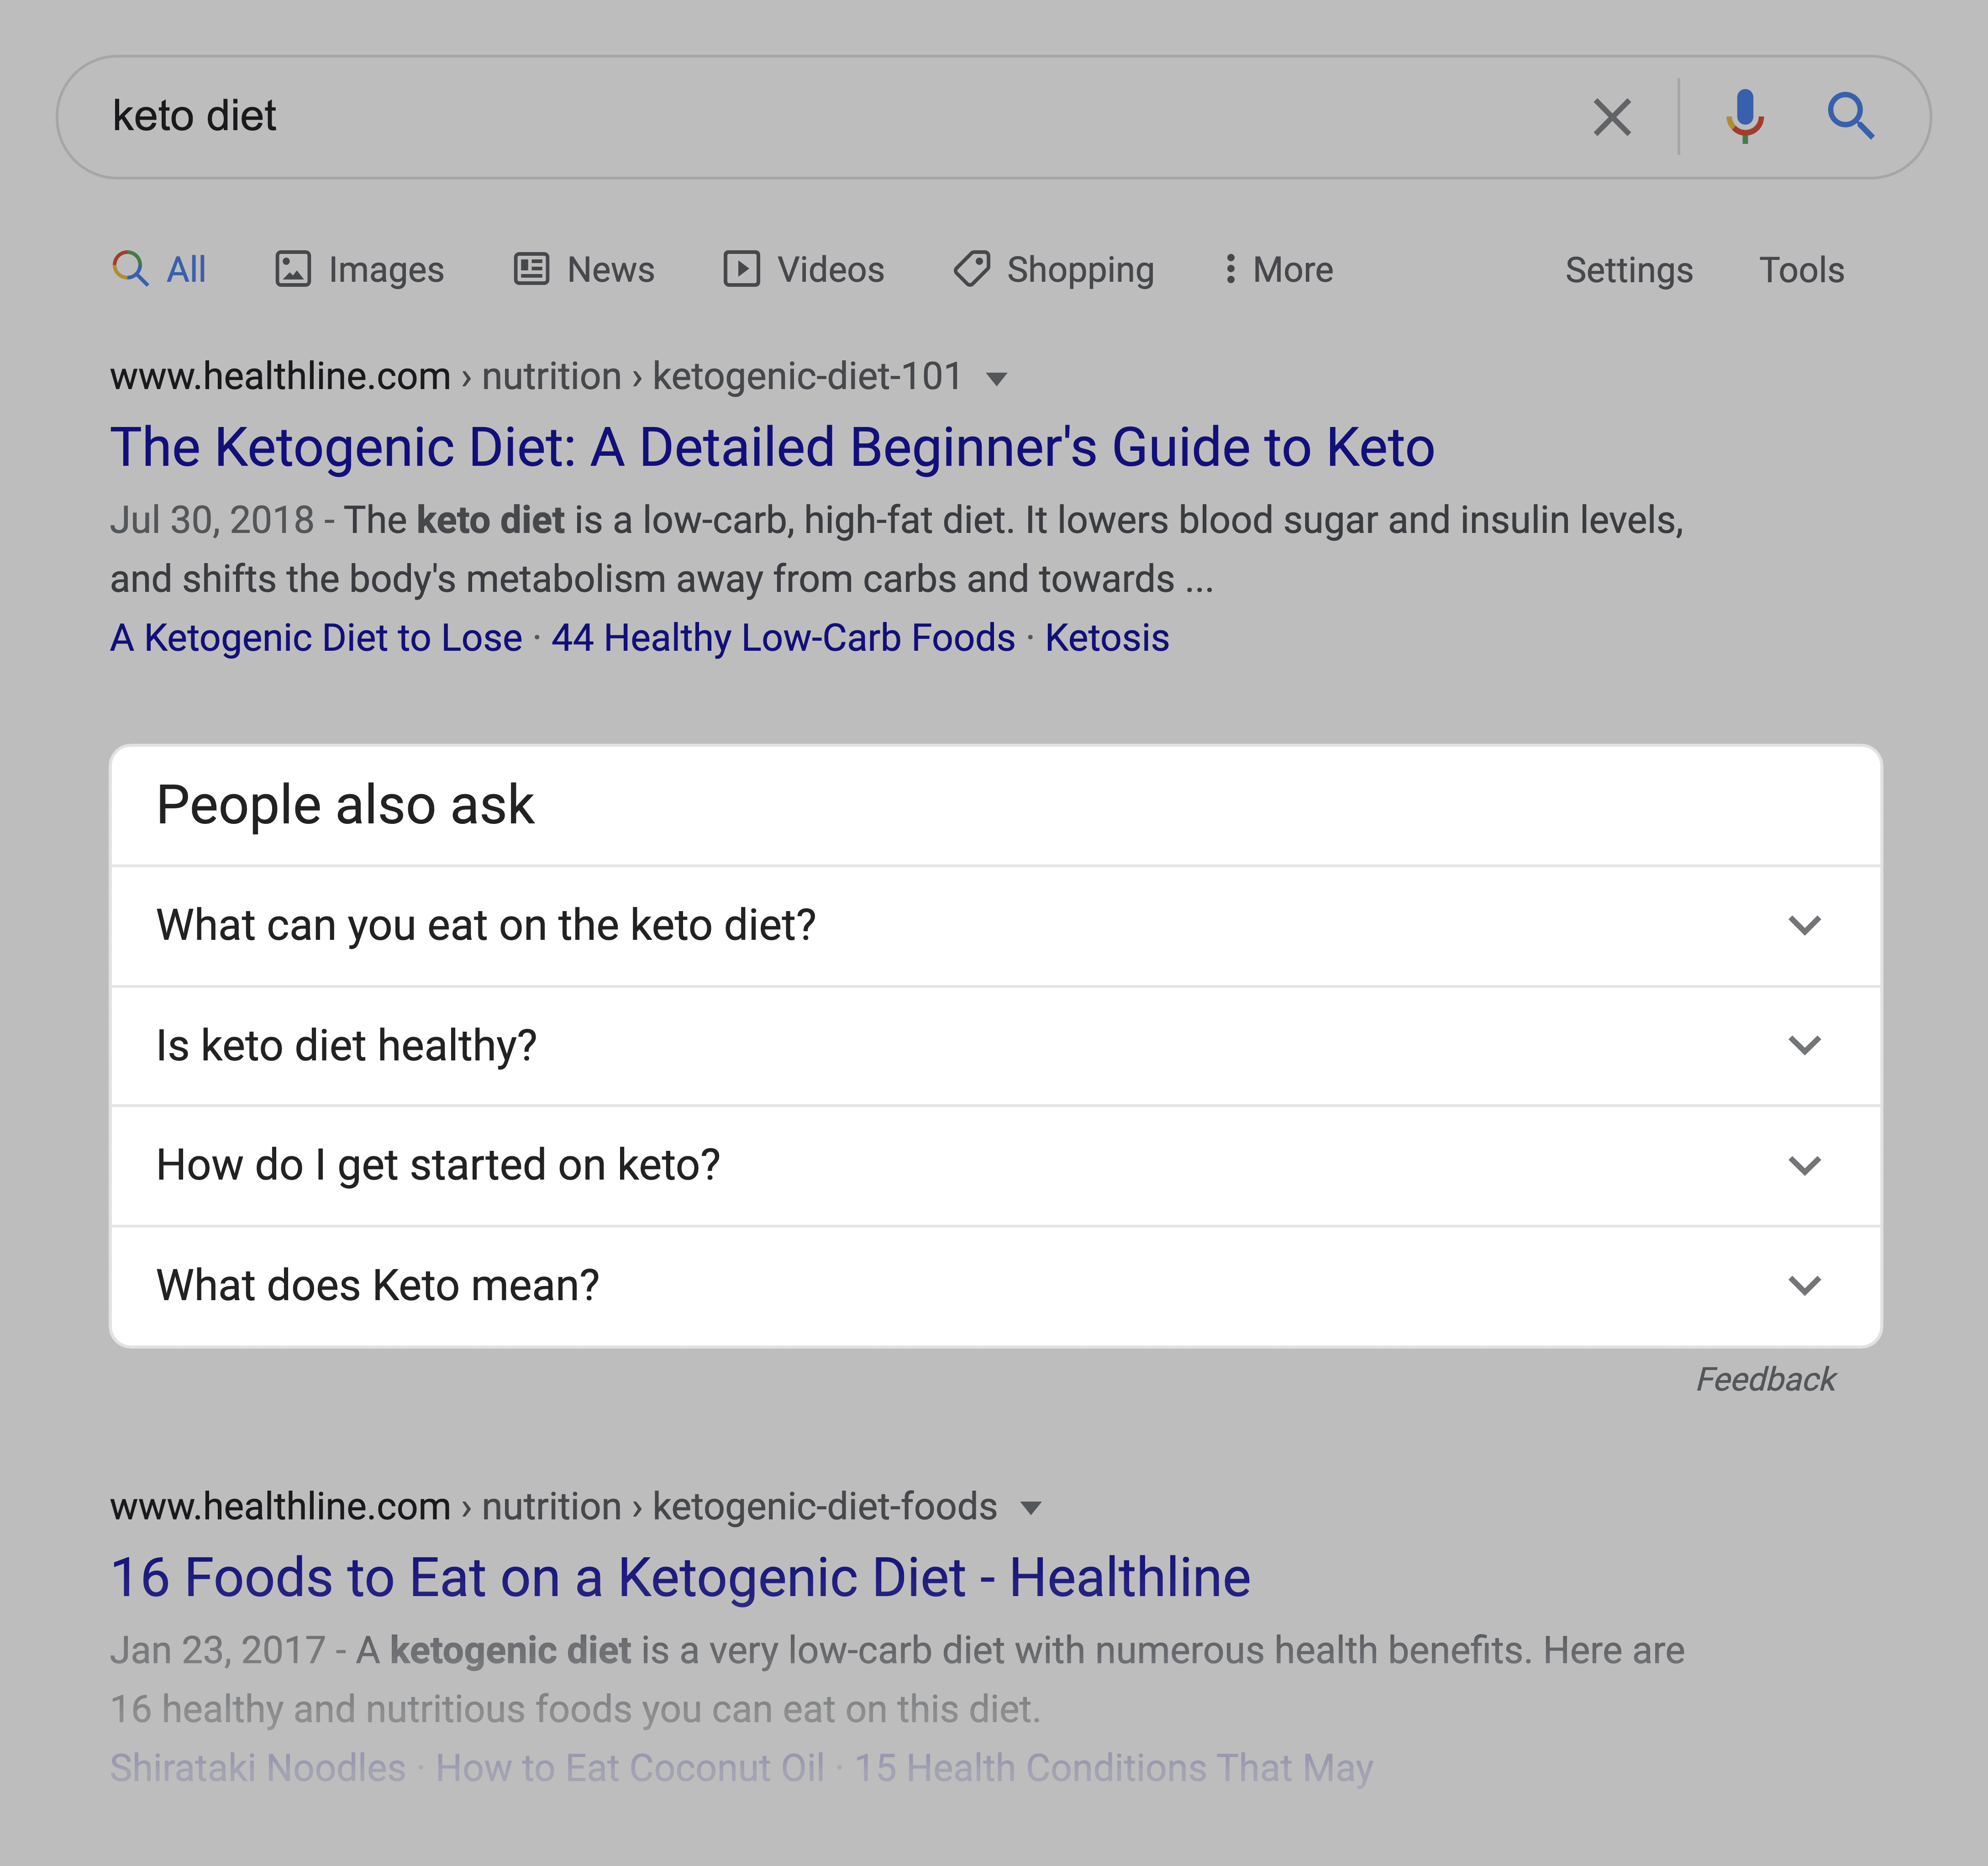Clear the search query with the X icon
The width and height of the screenshot is (1988, 1866).
click(x=1612, y=116)
